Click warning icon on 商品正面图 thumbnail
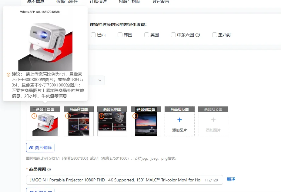This screenshot has width=281, height=192. [x=34, y=116]
